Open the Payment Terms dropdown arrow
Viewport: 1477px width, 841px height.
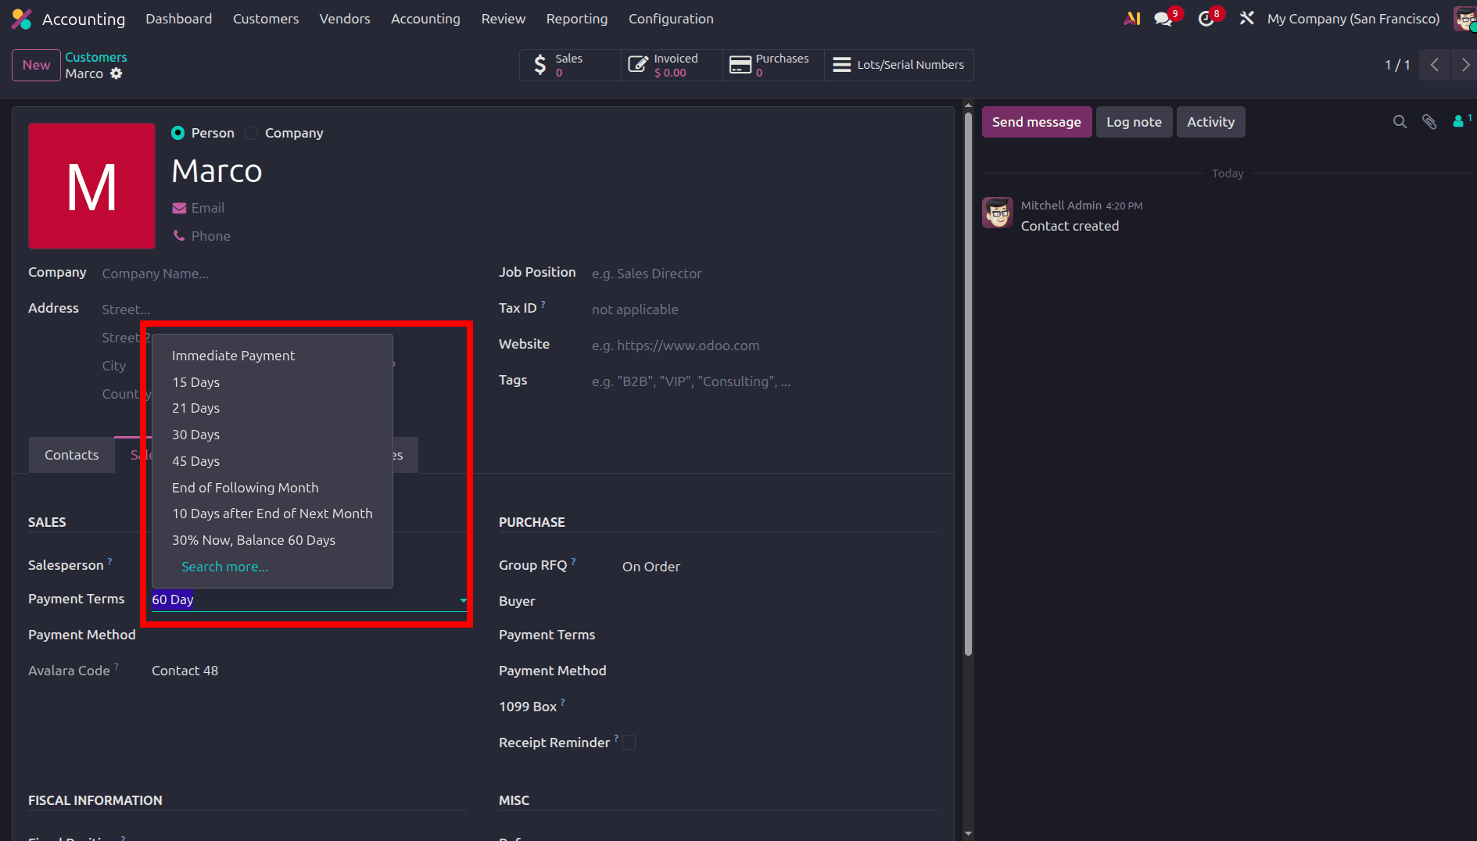pos(463,601)
